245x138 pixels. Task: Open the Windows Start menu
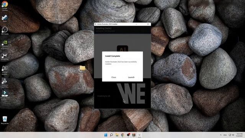[106, 135]
